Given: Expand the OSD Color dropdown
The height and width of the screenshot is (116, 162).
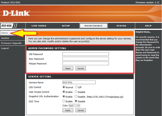Looking at the screenshot, I should pyautogui.click(x=75, y=106).
